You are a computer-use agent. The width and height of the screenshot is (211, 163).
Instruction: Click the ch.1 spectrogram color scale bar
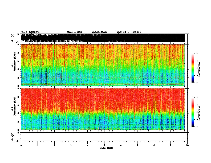coord(193,68)
